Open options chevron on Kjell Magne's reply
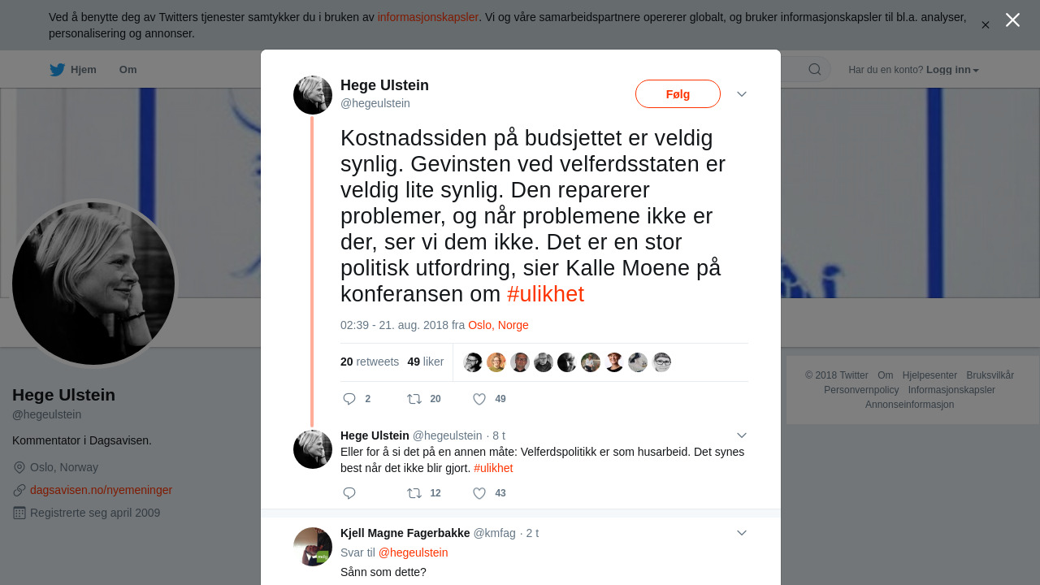The image size is (1040, 585). click(x=742, y=533)
